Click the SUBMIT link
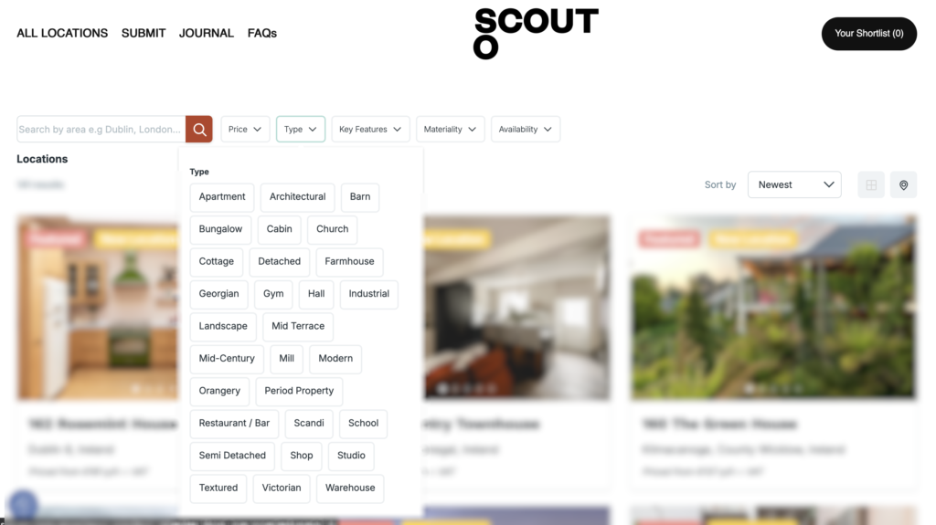This screenshot has height=525, width=936. 144,34
